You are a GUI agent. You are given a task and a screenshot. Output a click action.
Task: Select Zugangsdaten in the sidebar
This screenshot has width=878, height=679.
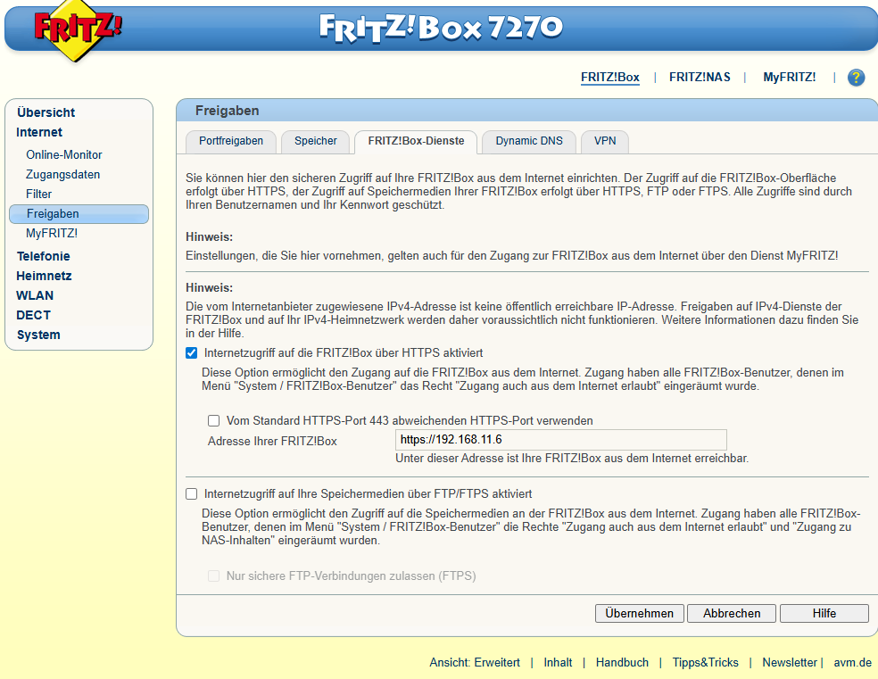(x=62, y=174)
